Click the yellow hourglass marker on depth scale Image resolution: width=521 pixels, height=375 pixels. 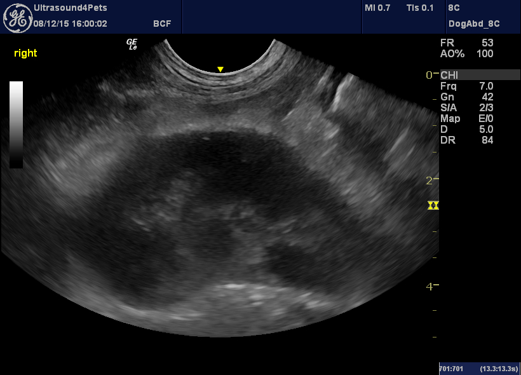click(433, 205)
